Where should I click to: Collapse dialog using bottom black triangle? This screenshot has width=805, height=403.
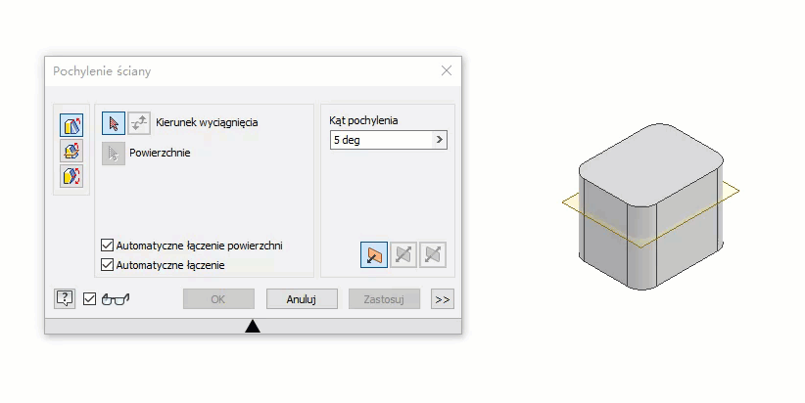point(253,326)
